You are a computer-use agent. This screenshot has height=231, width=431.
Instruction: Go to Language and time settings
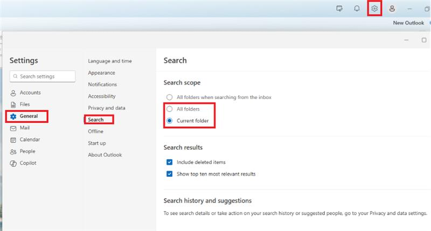(110, 61)
